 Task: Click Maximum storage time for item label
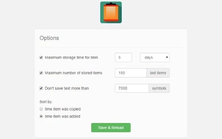(71, 57)
